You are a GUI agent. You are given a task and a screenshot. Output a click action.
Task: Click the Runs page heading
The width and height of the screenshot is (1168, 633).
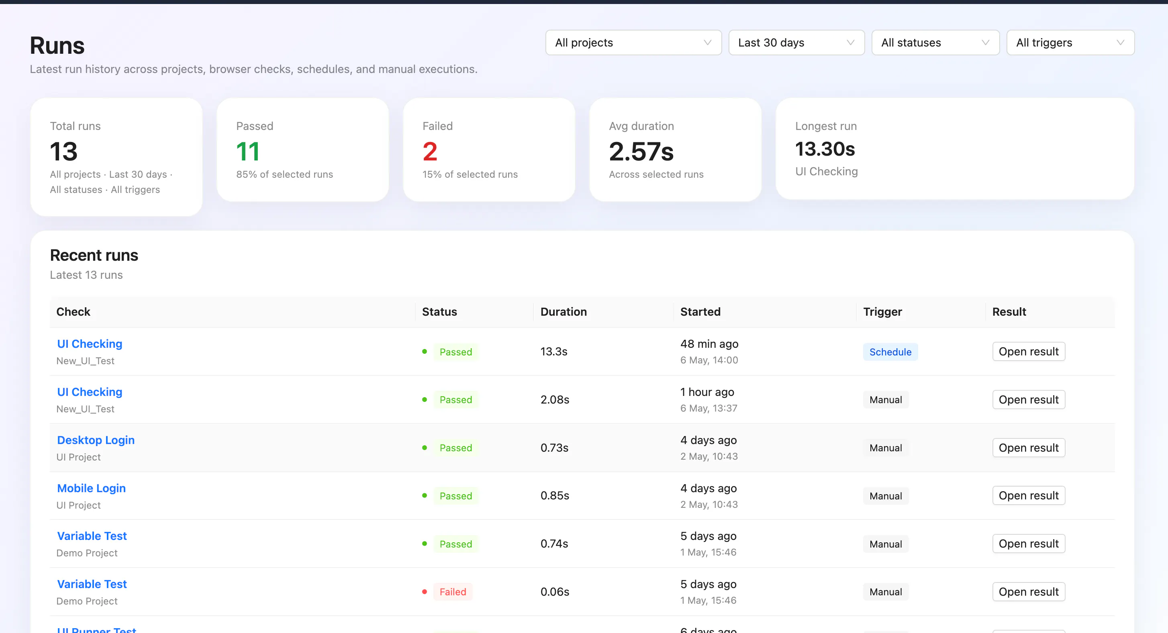tap(57, 45)
